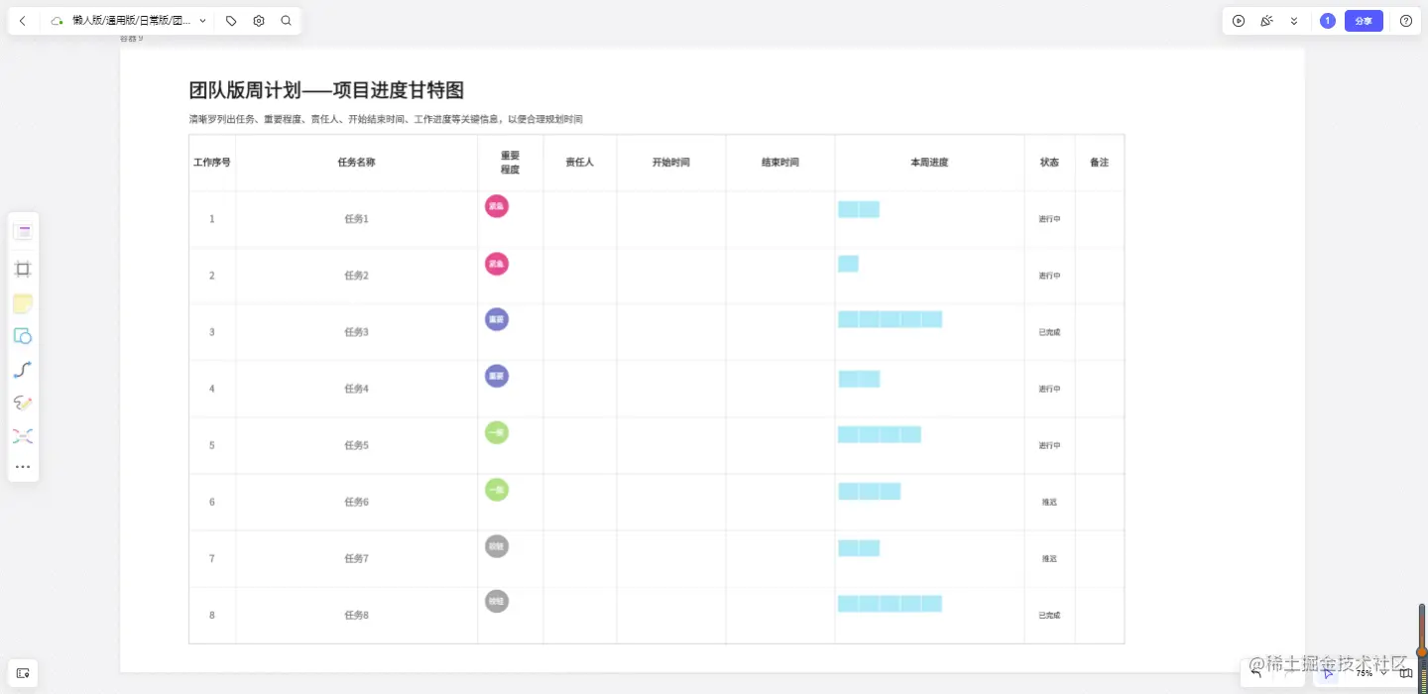Image resolution: width=1428 pixels, height=694 pixels.
Task: Open the celebration effect icon
Action: (x=1266, y=20)
